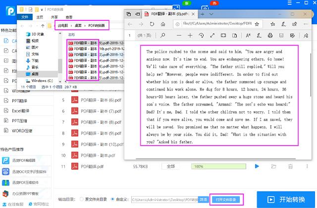
Task: Select the PDF翻译 - 副本 (9).pdf browser tab
Action: [169, 14]
